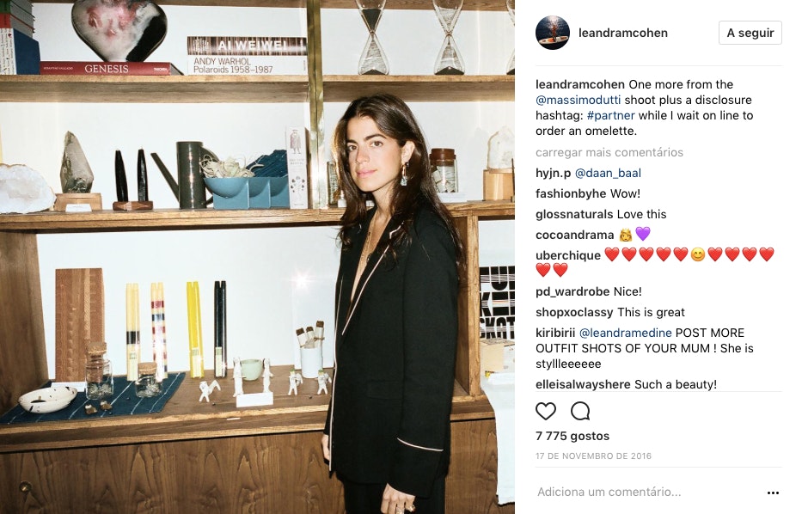Open the 7 775 gostos likes list
Image resolution: width=802 pixels, height=514 pixels.
pyautogui.click(x=572, y=437)
